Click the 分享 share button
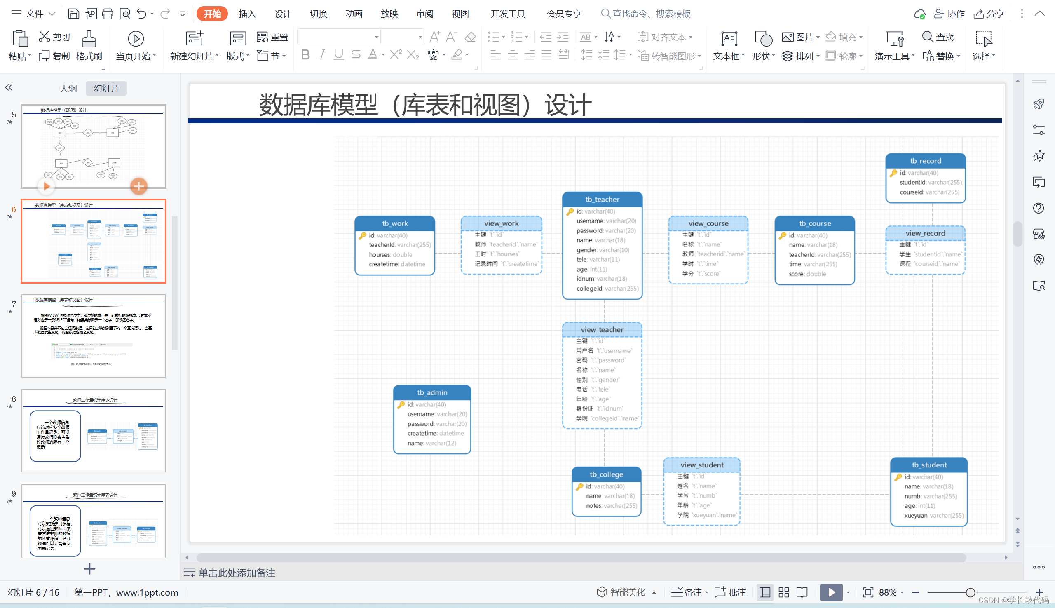The height and width of the screenshot is (608, 1055). [x=989, y=14]
